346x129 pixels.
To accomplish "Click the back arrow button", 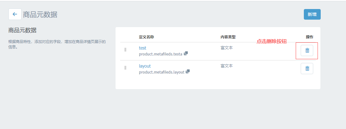I will [x=15, y=14].
